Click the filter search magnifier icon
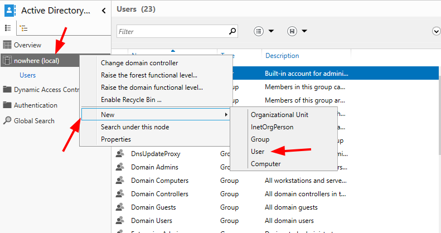The width and height of the screenshot is (441, 233). point(232,31)
